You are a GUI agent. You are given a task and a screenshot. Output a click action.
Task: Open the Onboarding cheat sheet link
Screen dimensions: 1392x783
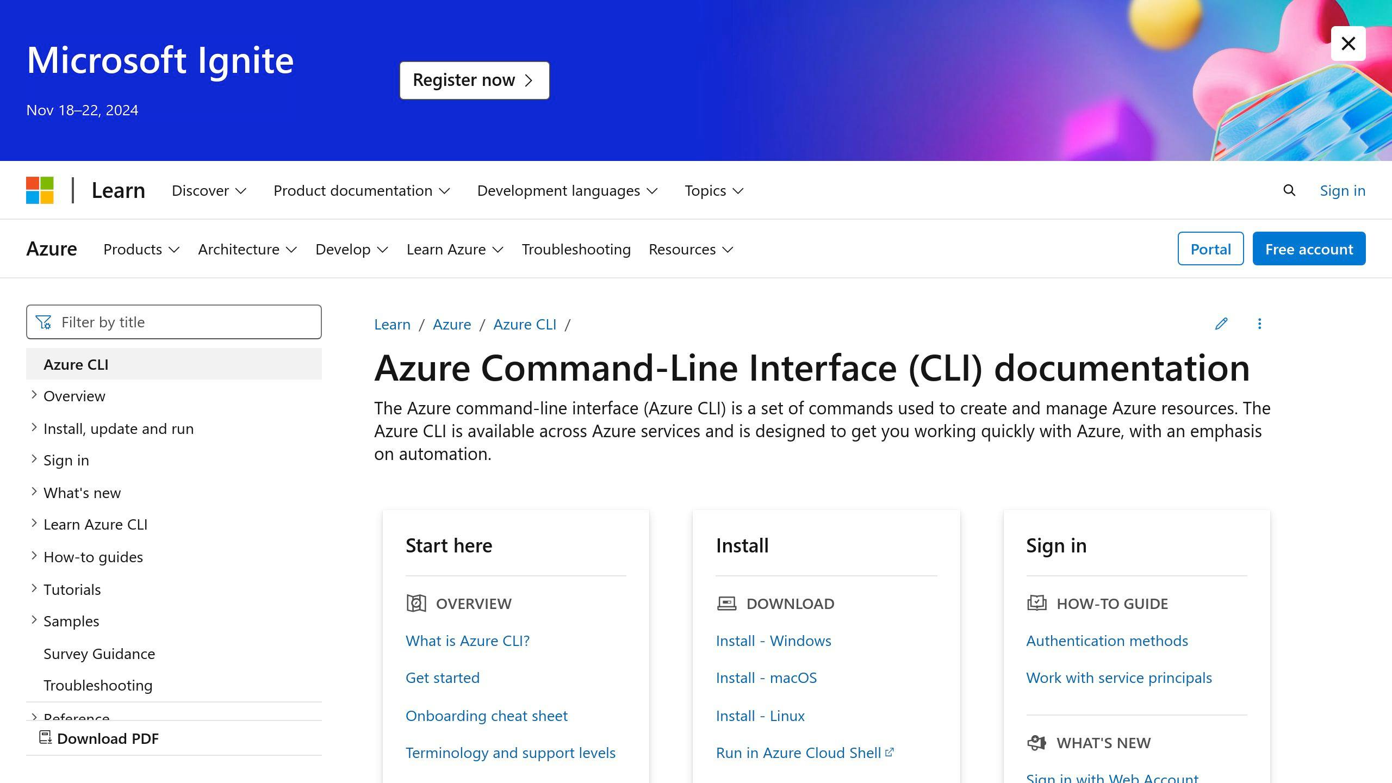(x=486, y=716)
